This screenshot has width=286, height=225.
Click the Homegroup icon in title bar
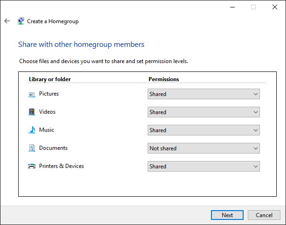(x=21, y=21)
